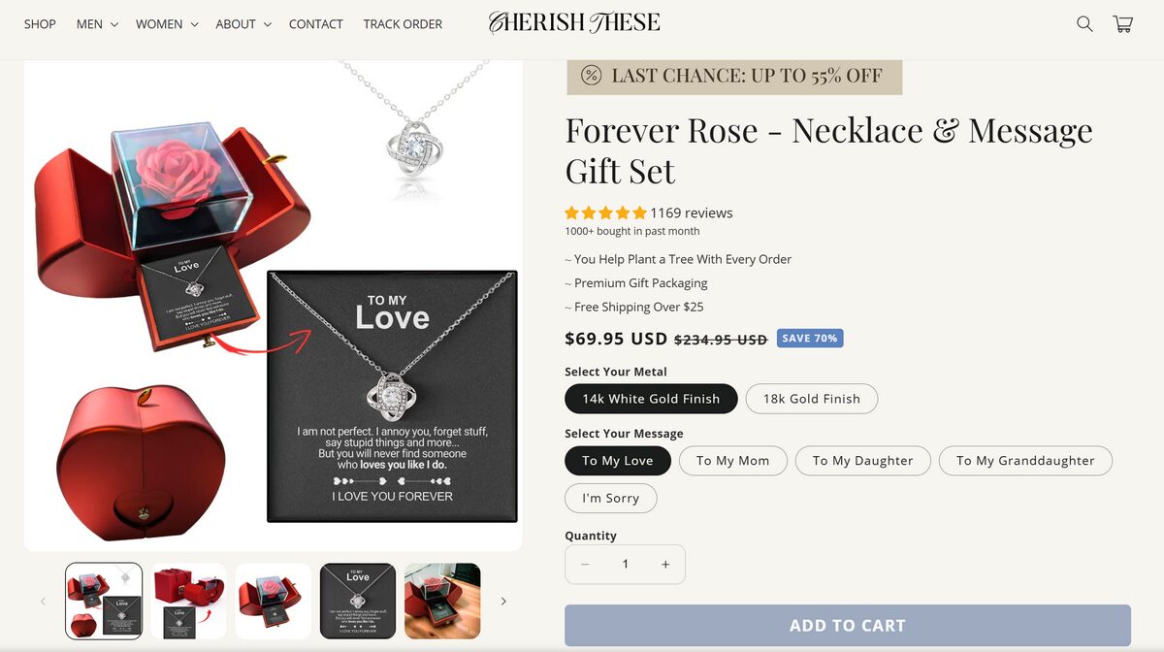Open the SHOP menu item
Viewport: 1164px width, 652px height.
click(x=40, y=24)
